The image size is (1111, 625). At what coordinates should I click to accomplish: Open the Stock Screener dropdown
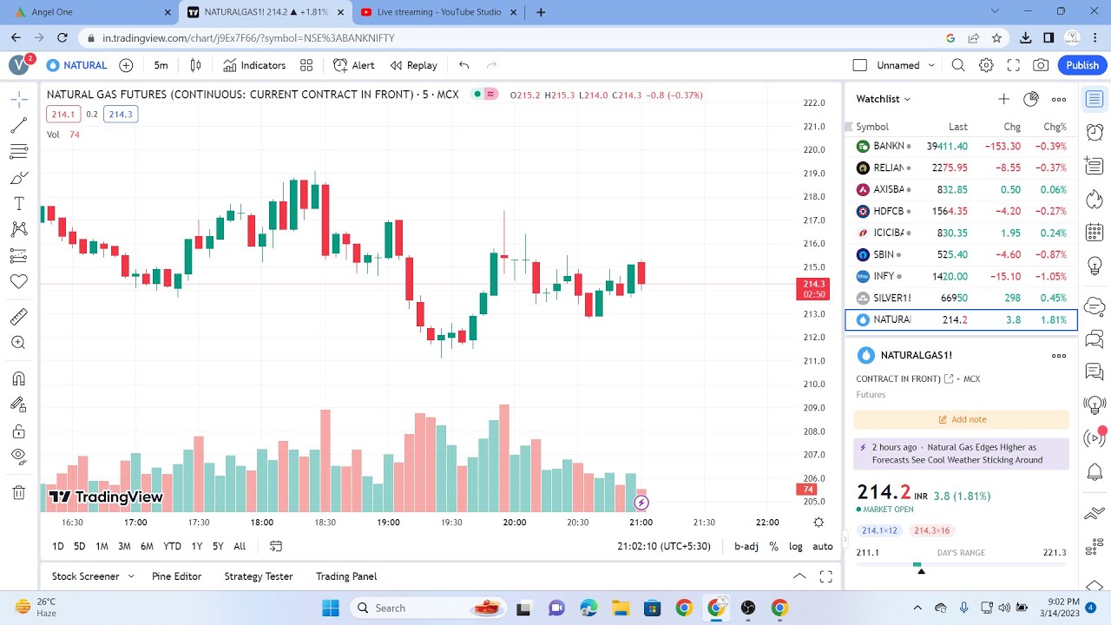pyautogui.click(x=93, y=576)
